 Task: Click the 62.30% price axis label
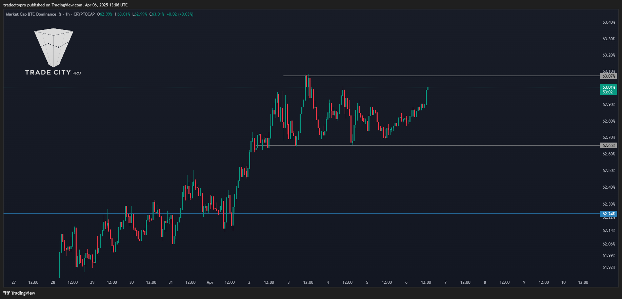pos(609,204)
